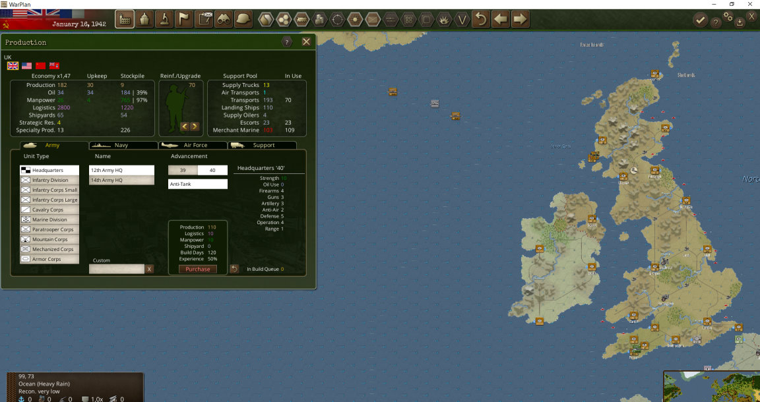Select advancement year 39
Image resolution: width=760 pixels, height=402 pixels.
point(183,171)
